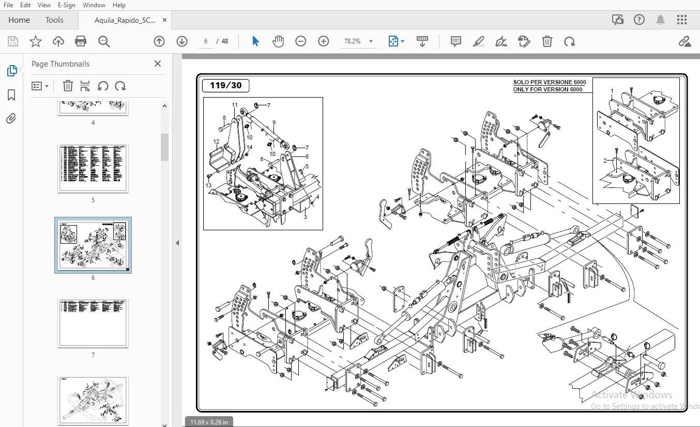Image resolution: width=700 pixels, height=427 pixels.
Task: Print the document with the printer icon
Action: [x=81, y=41]
